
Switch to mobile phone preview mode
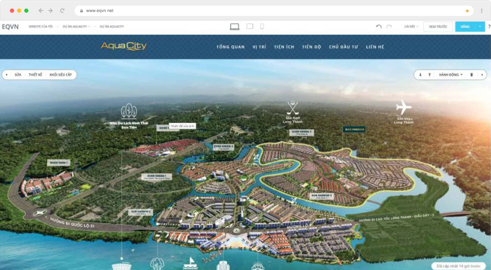[x=262, y=26]
